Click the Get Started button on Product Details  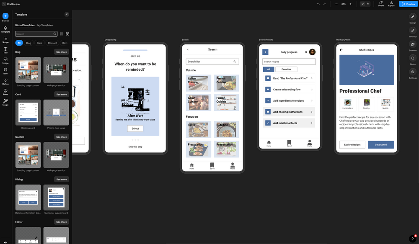click(380, 144)
